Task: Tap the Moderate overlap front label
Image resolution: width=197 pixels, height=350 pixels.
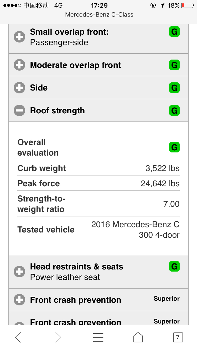Action: pyautogui.click(x=75, y=65)
